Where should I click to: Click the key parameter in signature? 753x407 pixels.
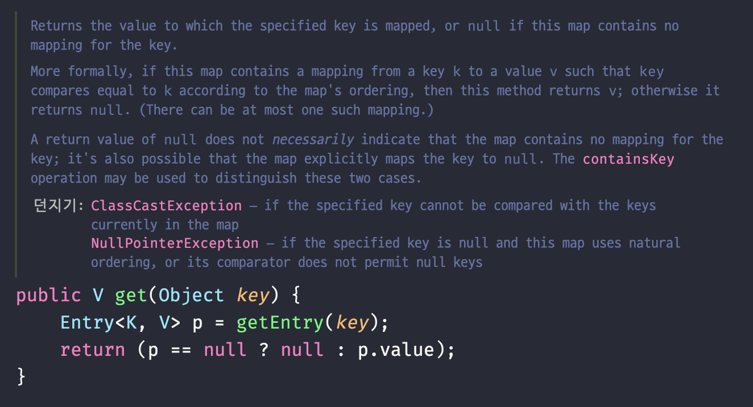click(252, 296)
